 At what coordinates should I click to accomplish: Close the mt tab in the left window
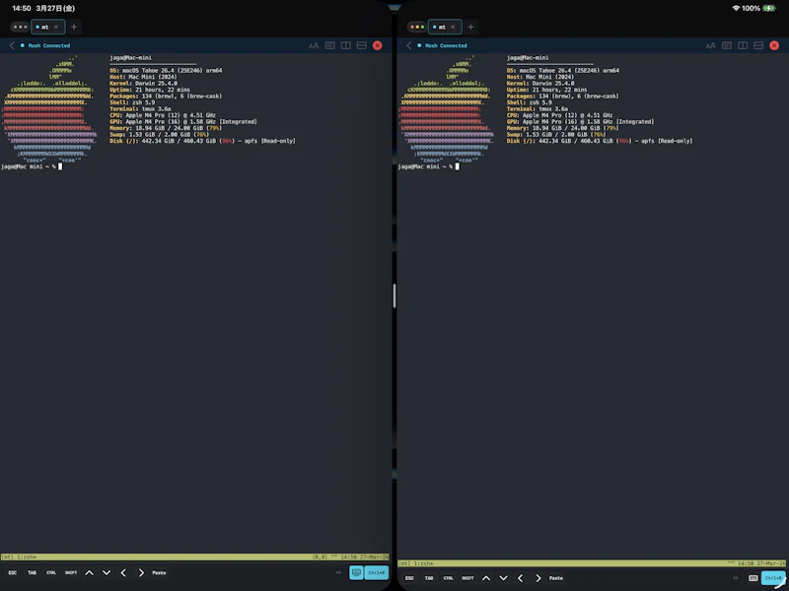tap(56, 28)
